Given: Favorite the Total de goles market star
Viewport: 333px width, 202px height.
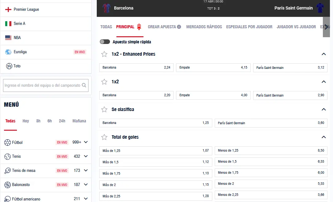Looking at the screenshot, I should [x=104, y=137].
